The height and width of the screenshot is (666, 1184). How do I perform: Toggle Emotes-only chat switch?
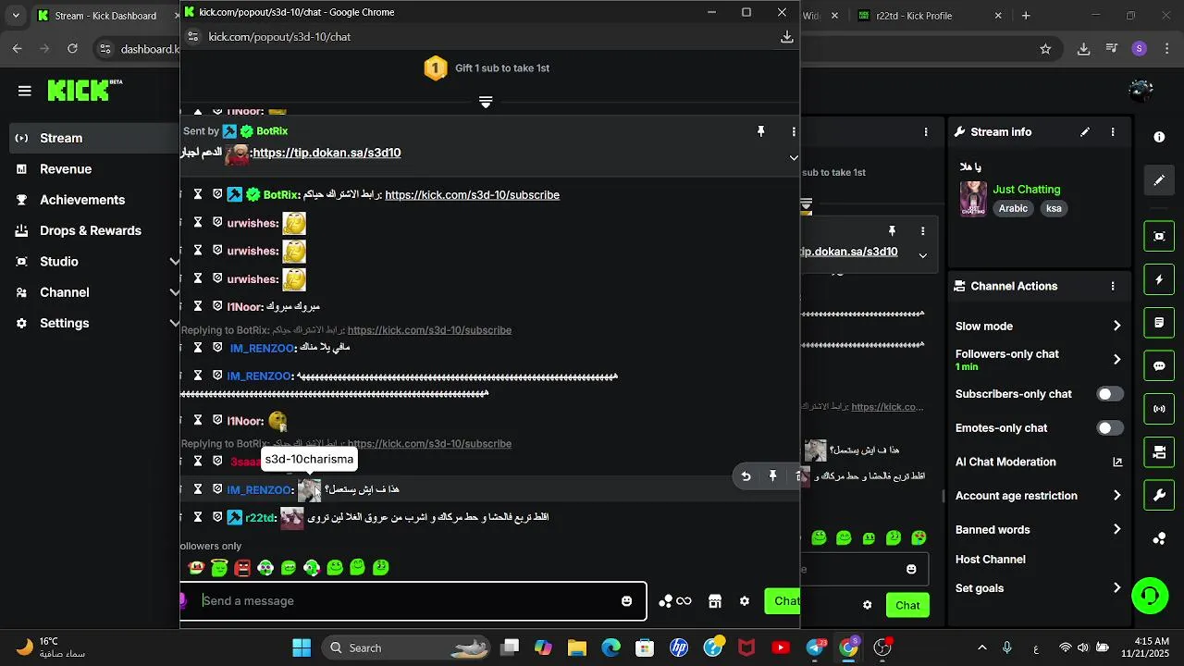[1110, 428]
